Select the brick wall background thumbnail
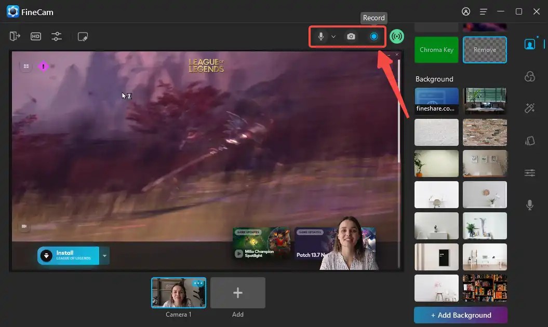 click(485, 132)
